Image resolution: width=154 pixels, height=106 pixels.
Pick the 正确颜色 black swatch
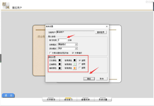(x=60, y=64)
